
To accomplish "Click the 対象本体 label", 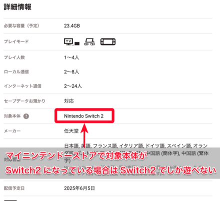I will (x=12, y=116).
